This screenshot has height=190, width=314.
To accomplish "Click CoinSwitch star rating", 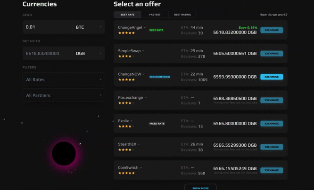I will (126, 173).
